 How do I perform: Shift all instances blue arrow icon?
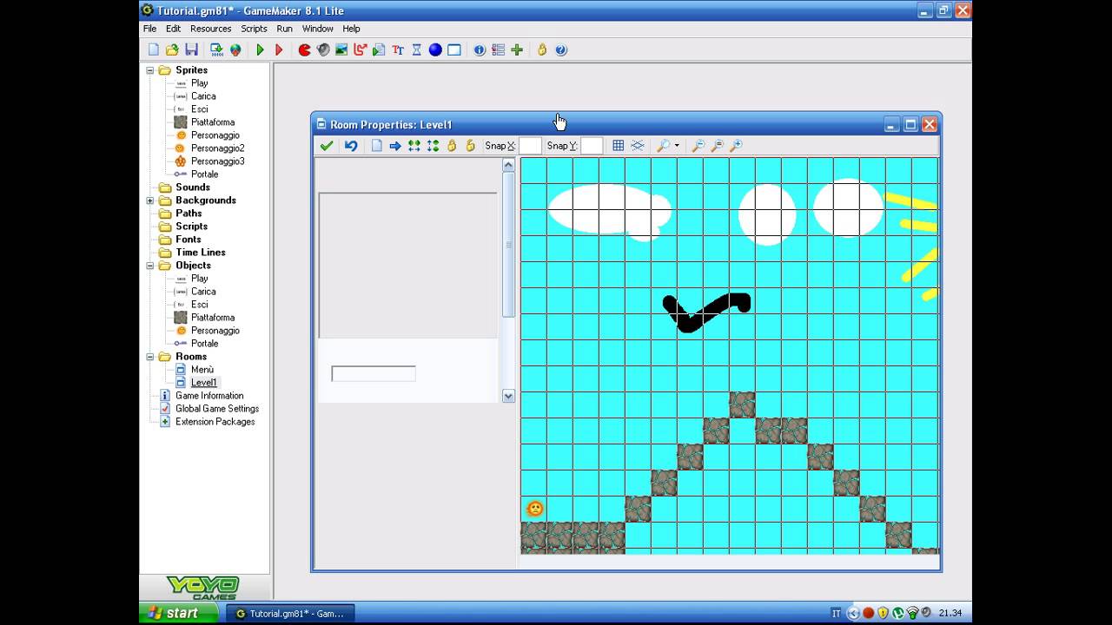click(x=395, y=146)
